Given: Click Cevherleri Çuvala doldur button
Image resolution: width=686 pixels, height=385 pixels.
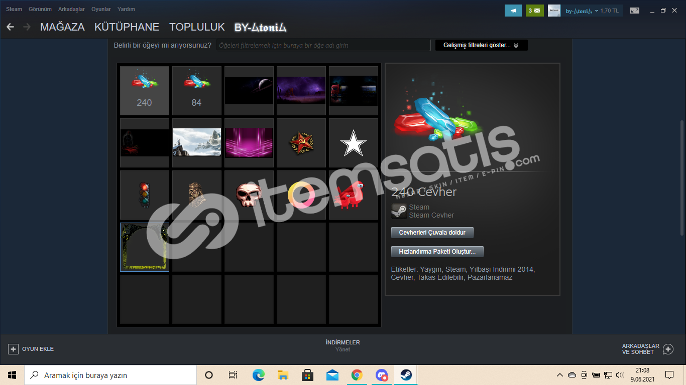Looking at the screenshot, I should [x=432, y=233].
